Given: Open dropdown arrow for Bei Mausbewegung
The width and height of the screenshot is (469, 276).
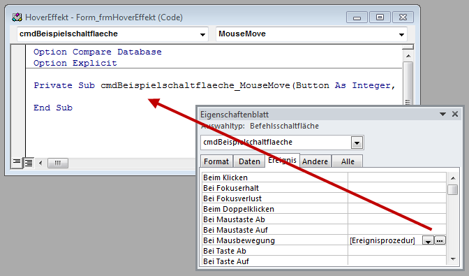Looking at the screenshot, I should pyautogui.click(x=428, y=240).
